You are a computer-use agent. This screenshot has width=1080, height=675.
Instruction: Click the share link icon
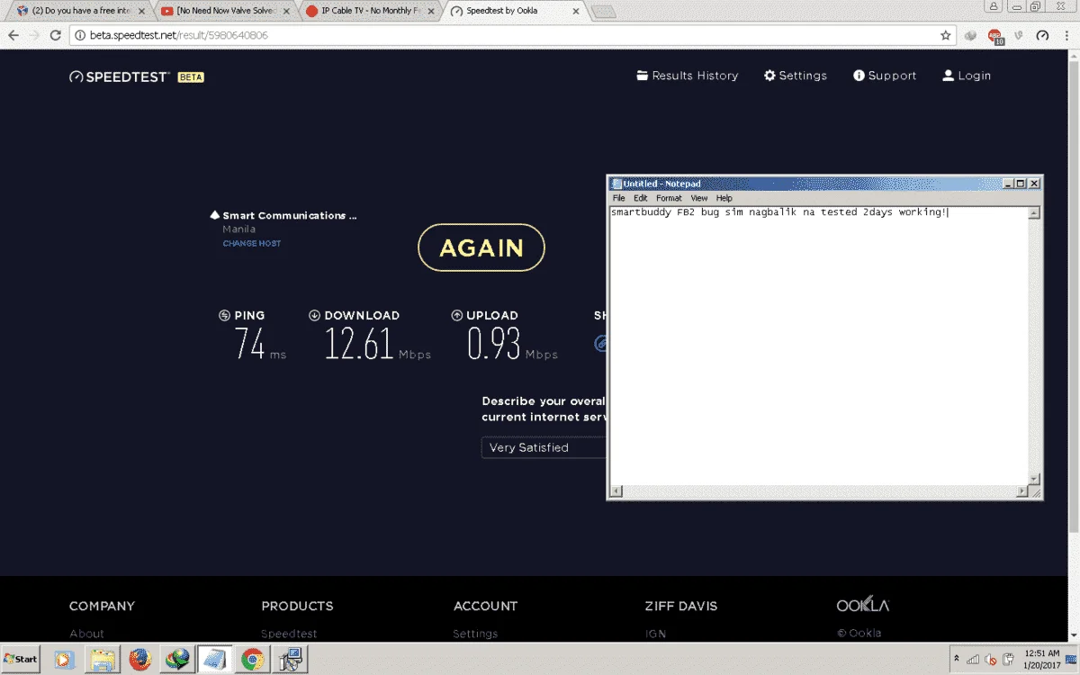click(x=601, y=343)
